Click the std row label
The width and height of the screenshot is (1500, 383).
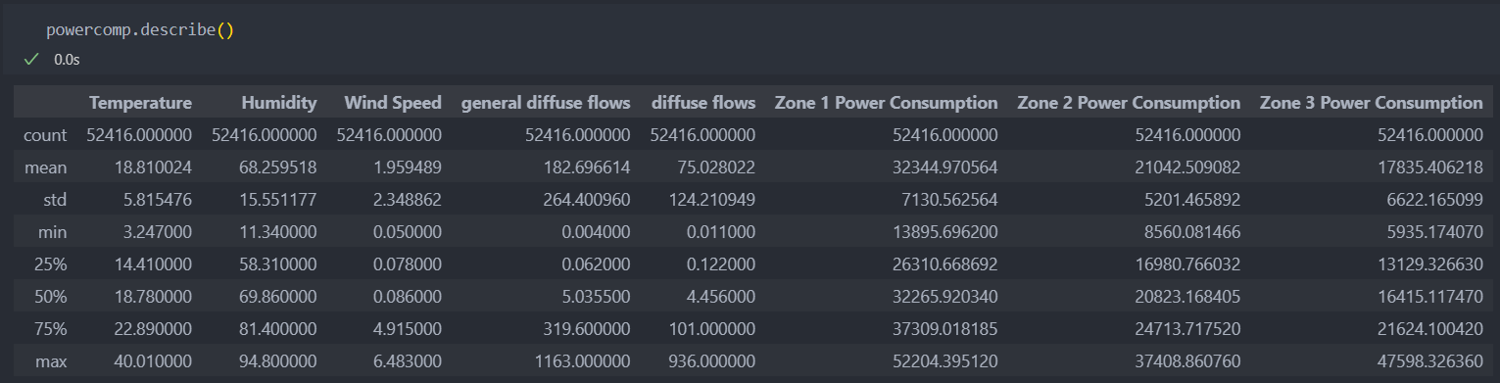coord(54,200)
